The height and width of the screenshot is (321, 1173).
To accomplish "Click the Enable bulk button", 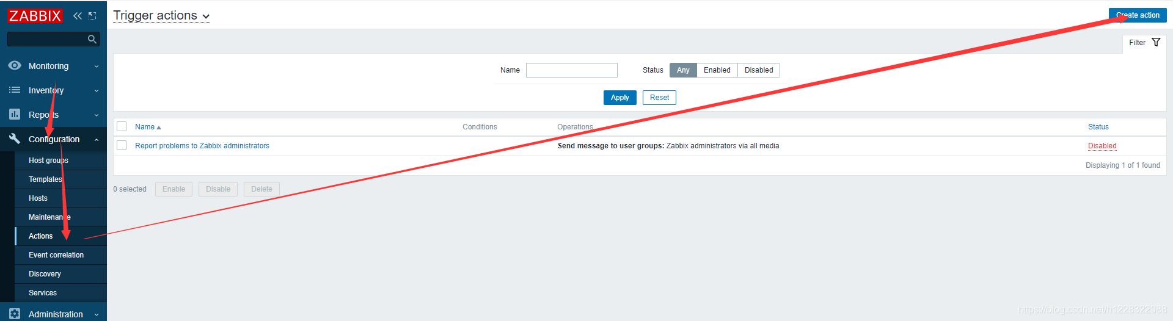I will coord(174,189).
